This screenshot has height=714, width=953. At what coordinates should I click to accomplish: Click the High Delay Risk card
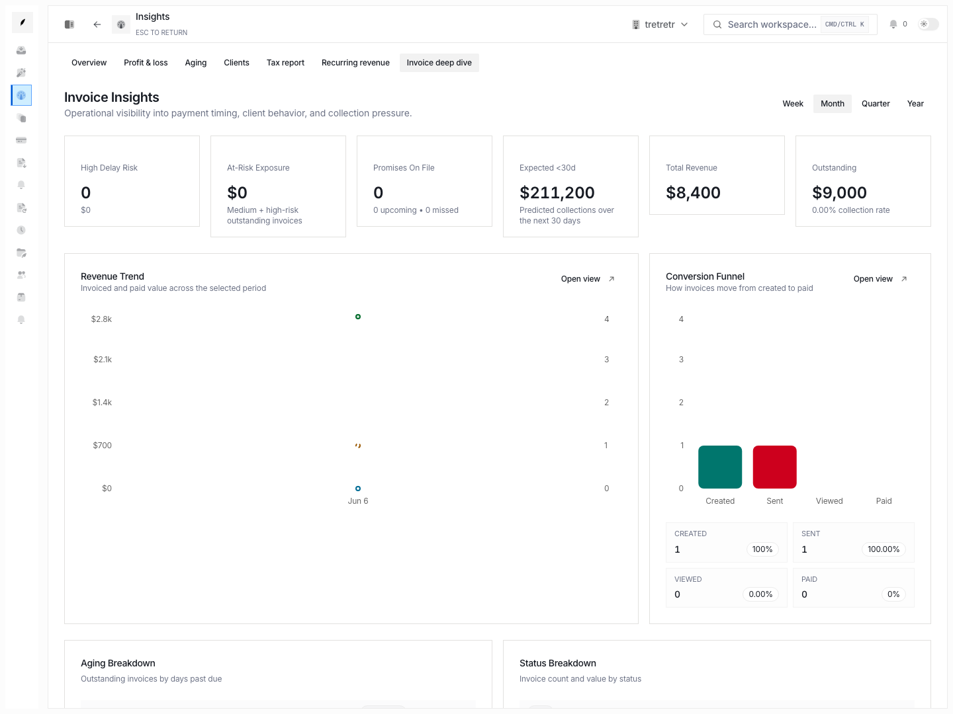[x=132, y=181]
